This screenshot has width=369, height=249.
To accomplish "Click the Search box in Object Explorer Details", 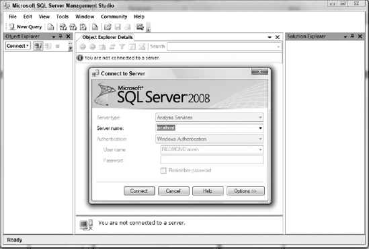I will [224, 46].
